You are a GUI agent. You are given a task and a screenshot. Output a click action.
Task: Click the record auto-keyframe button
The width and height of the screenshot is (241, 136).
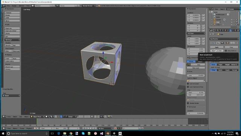point(115,128)
